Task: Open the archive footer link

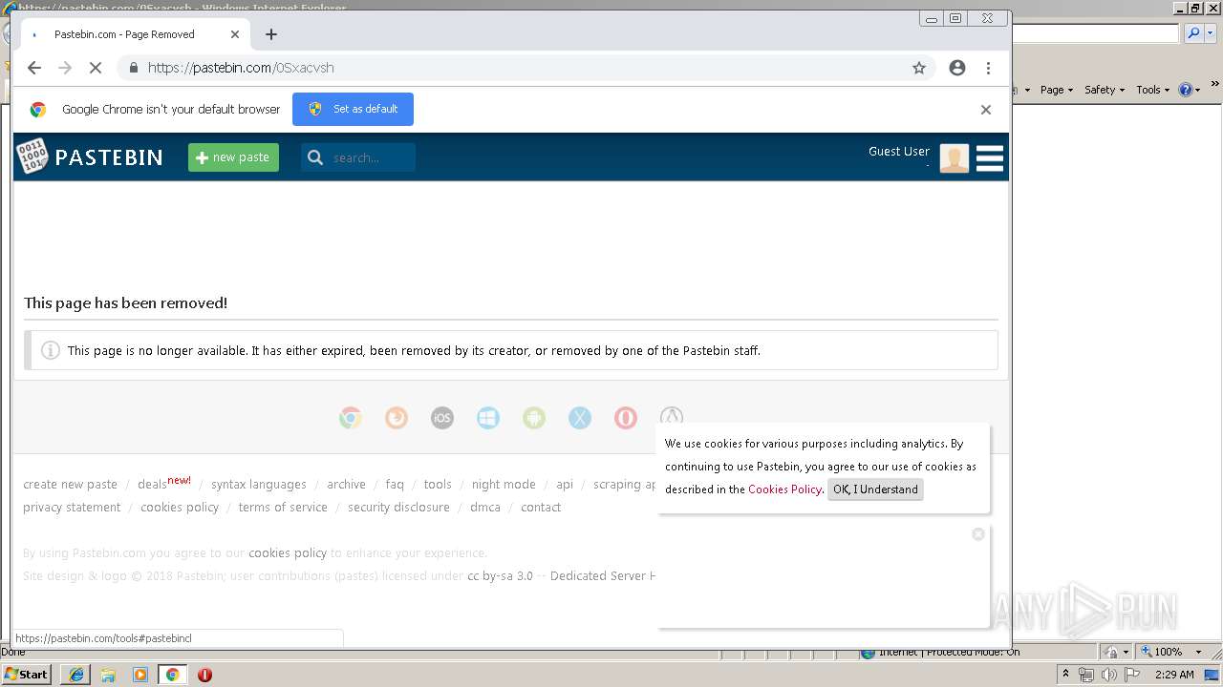Action: (346, 485)
